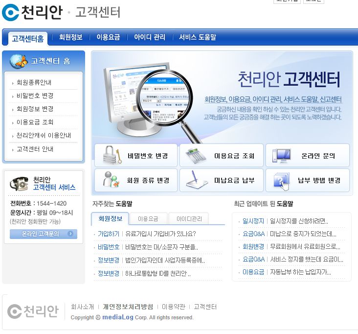Open 이용요금 조회 in the left sidebar
Image resolution: width=358 pixels, height=334 pixels.
point(35,122)
